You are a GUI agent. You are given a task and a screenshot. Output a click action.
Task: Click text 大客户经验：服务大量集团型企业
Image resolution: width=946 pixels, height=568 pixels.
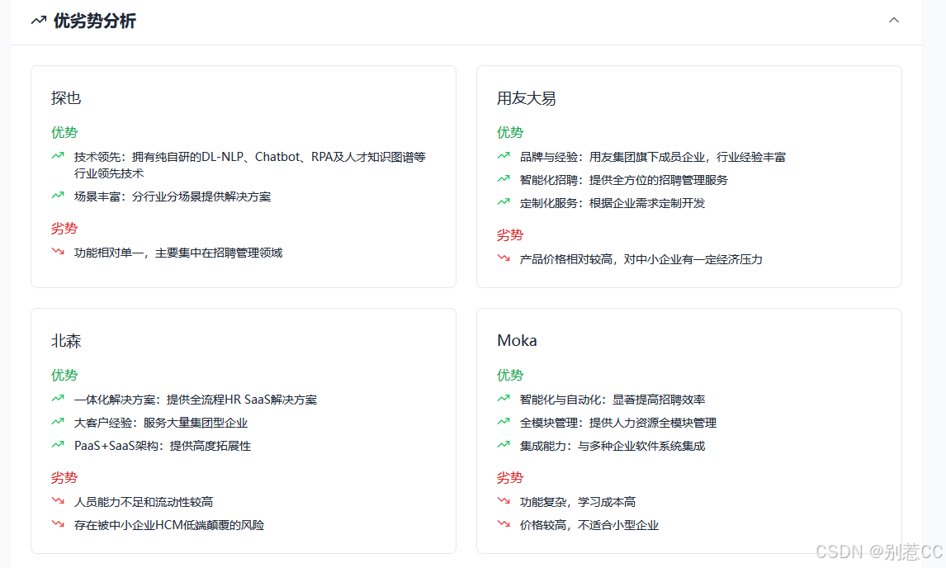pos(161,423)
